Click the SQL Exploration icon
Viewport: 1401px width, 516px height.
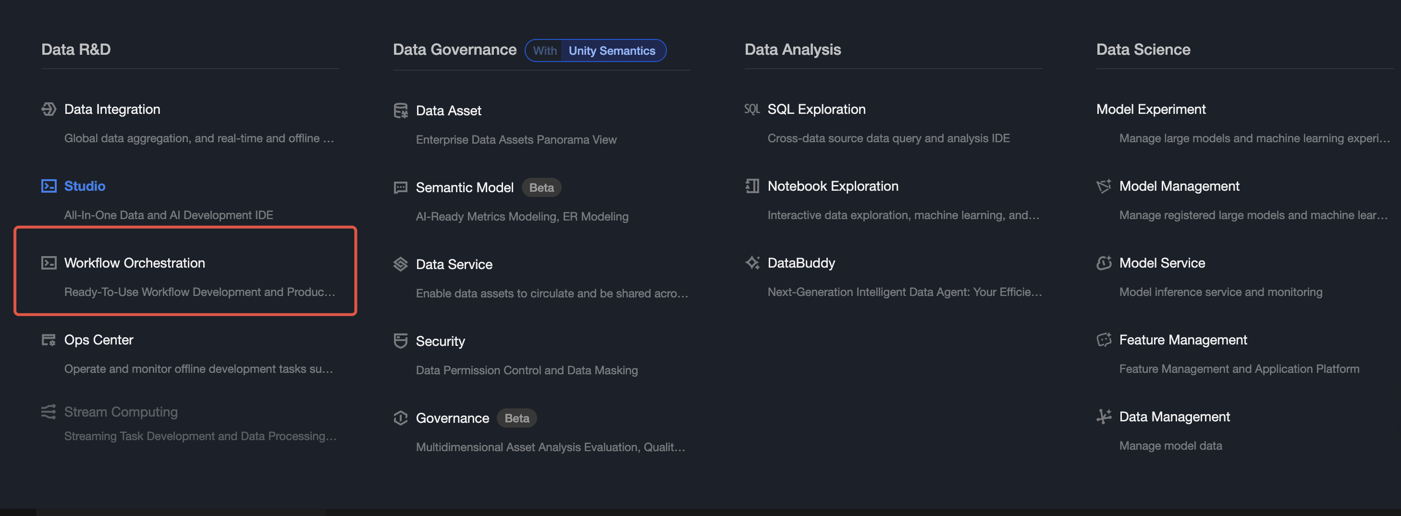tap(752, 109)
